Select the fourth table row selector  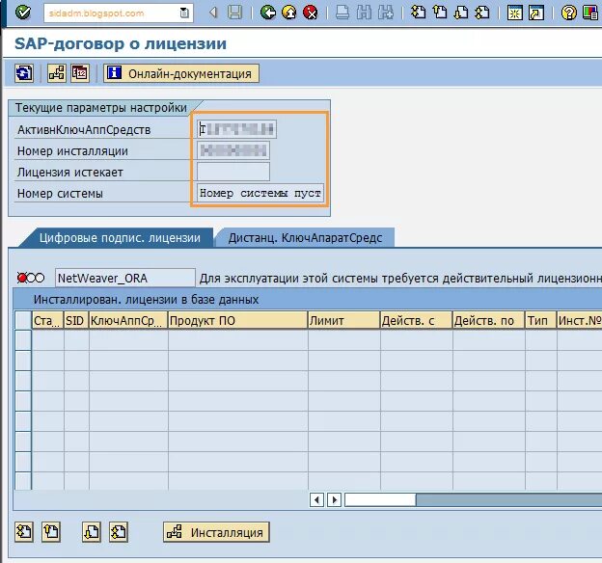pos(23,401)
